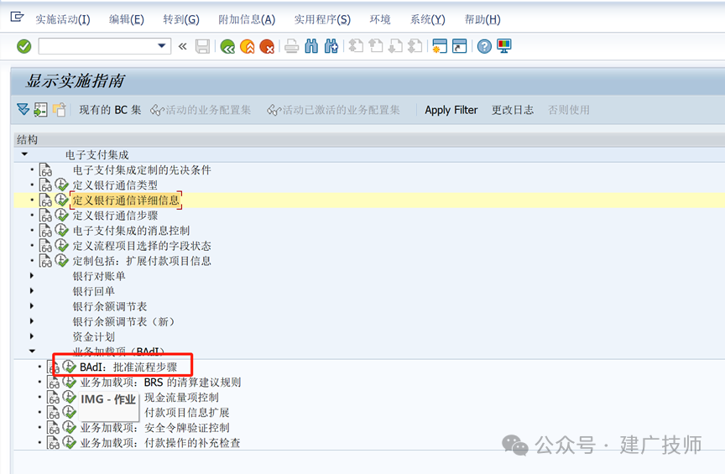Execute the 定义银行通信步骤 activity clock icon
The width and height of the screenshot is (725, 474).
coord(61,215)
